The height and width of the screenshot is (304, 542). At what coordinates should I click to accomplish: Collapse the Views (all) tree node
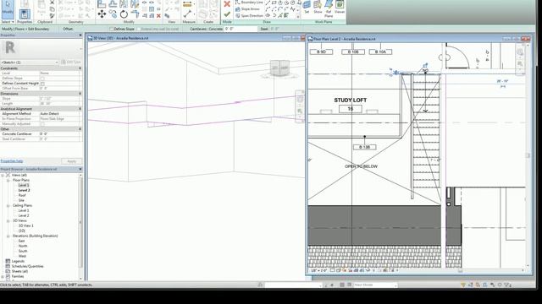point(3,175)
